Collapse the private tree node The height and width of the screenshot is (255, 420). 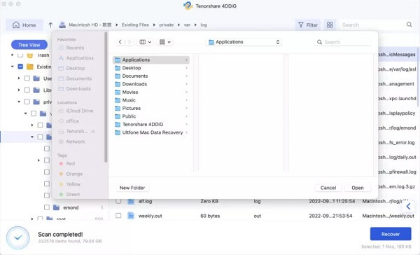pyautogui.click(x=19, y=102)
